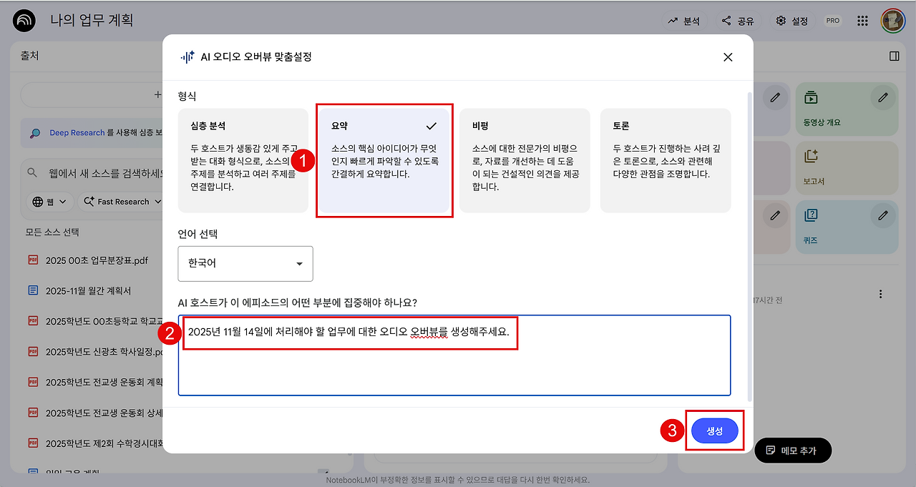Open the 보고서 studio card
916x487 pixels.
coord(847,168)
